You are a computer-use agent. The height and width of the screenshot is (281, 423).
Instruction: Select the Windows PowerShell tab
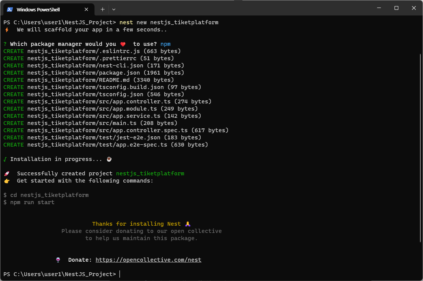(49, 9)
